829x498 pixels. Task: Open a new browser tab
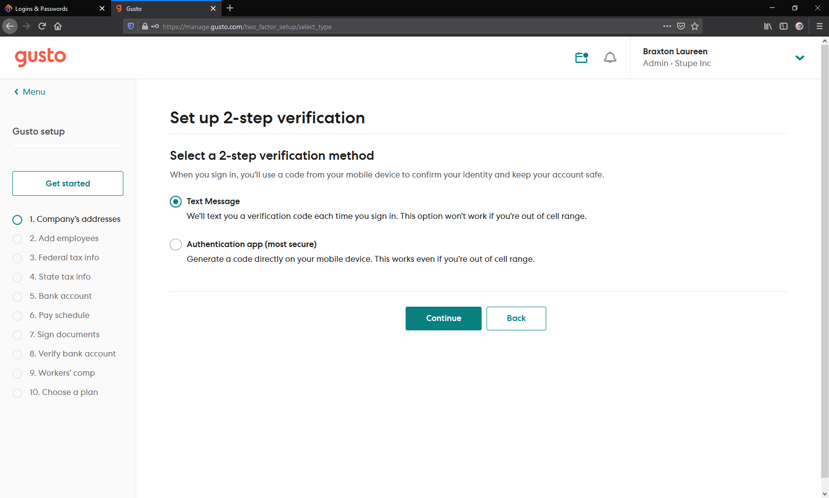click(x=230, y=8)
